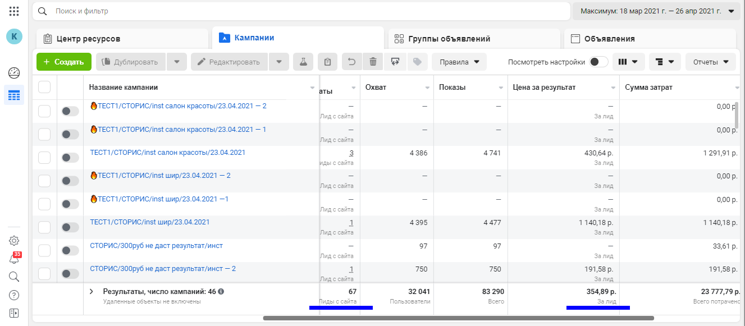Click the «Дублировать» button
The width and height of the screenshot is (745, 326).
131,62
